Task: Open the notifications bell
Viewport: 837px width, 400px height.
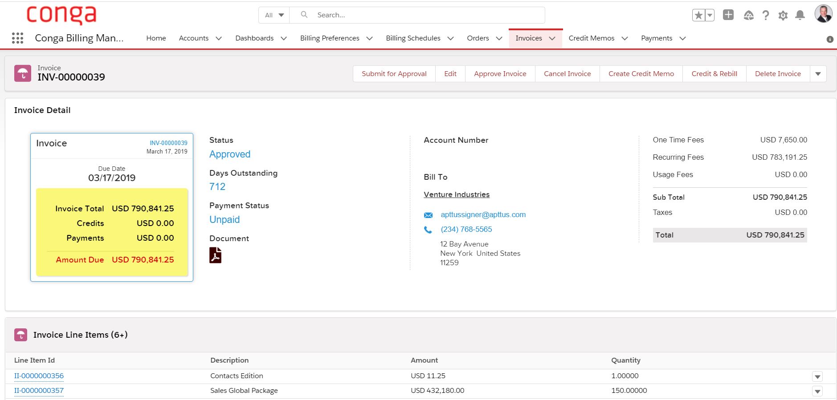Action: 800,16
